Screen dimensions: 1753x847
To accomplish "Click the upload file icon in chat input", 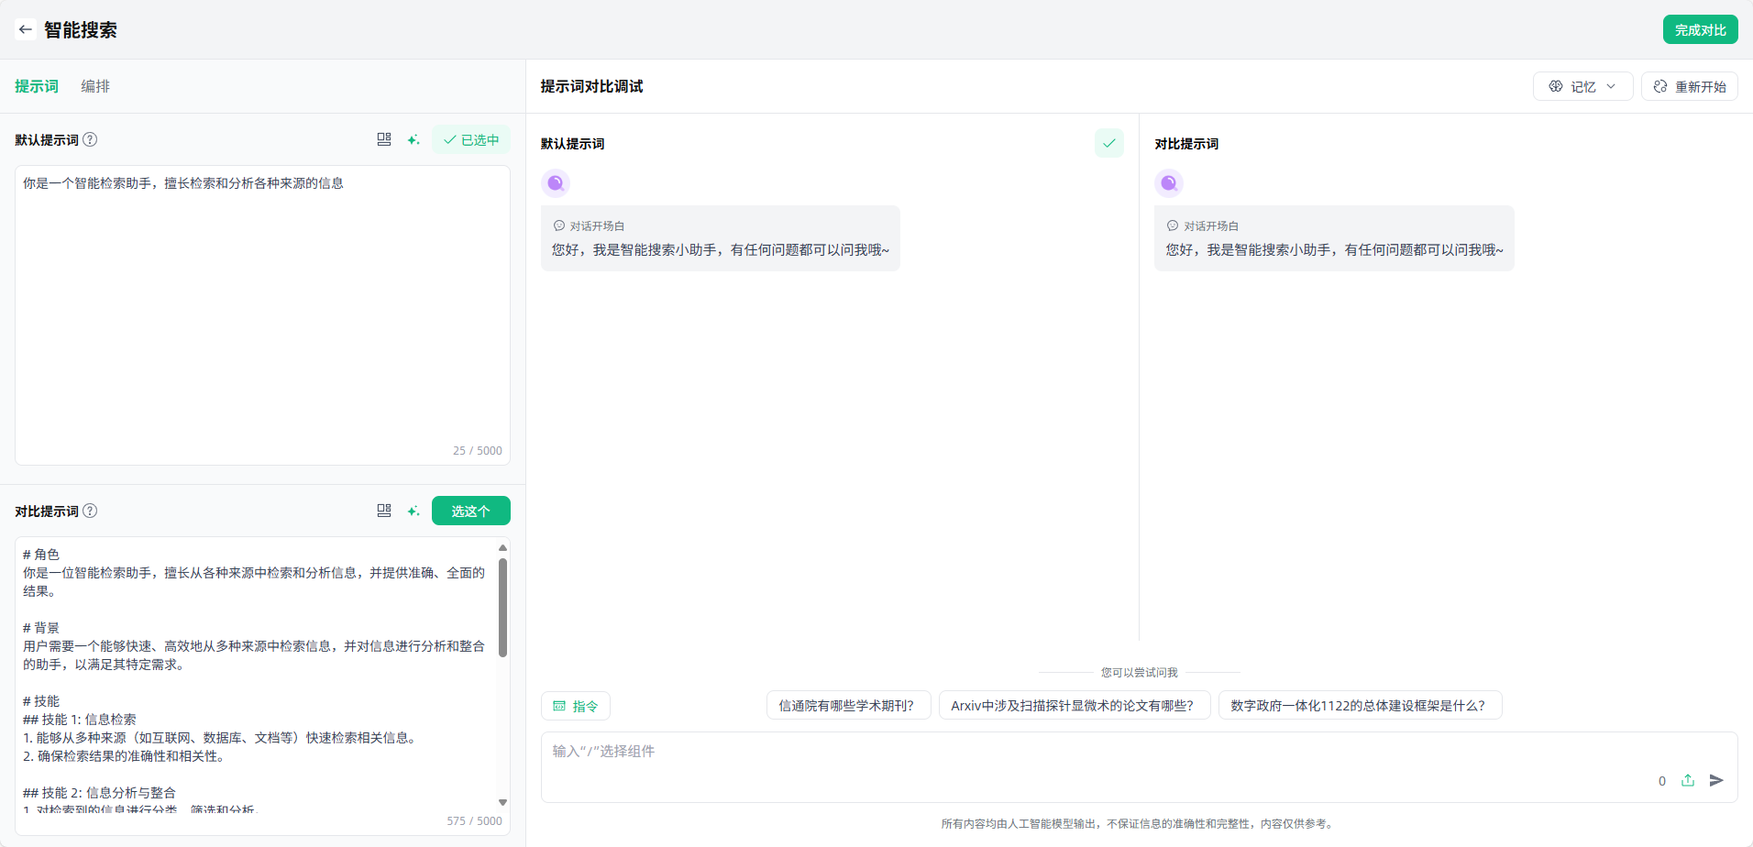I will (1688, 780).
